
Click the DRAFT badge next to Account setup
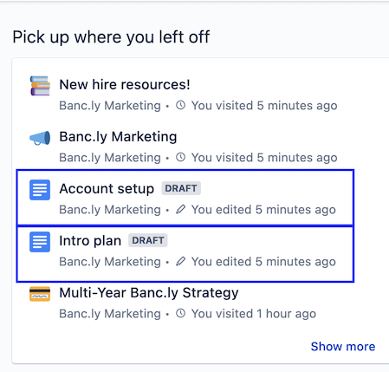click(181, 188)
